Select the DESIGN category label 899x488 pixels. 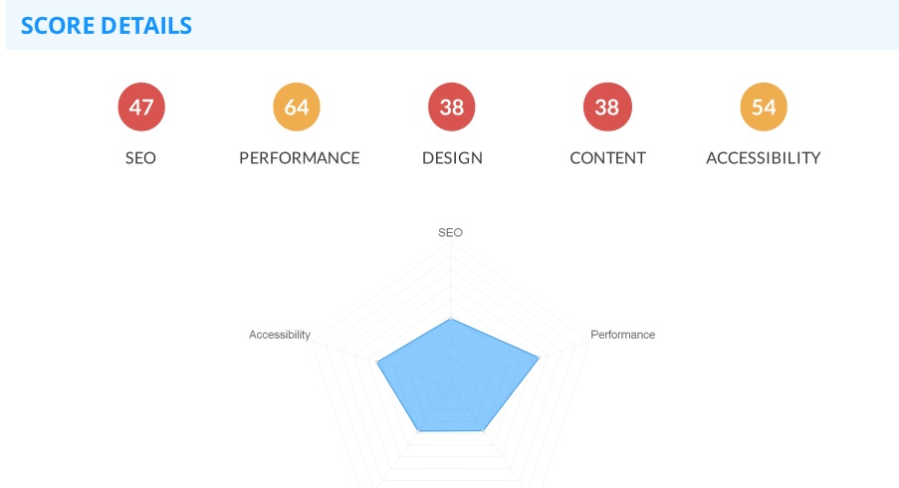452,157
